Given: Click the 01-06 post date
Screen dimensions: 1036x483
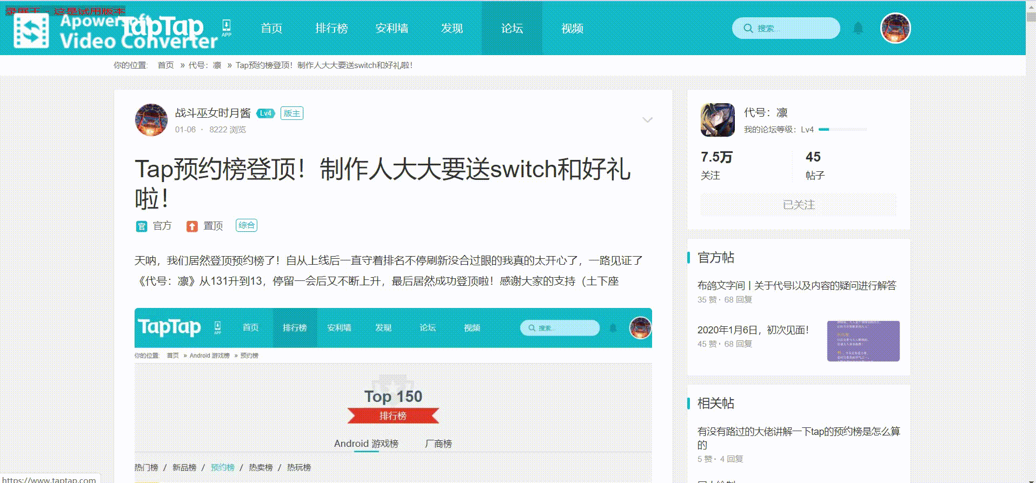Looking at the screenshot, I should 185,130.
